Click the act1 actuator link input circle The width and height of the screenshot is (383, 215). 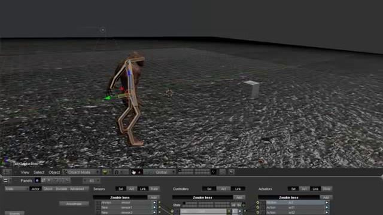click(257, 208)
